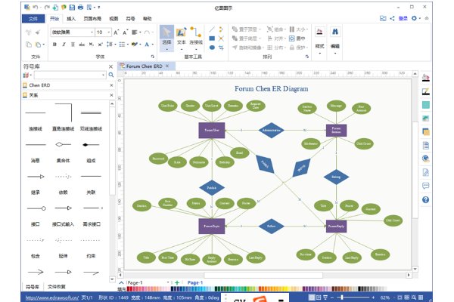Image resolution: width=454 pixels, height=302 pixels.
Task: Open the layers panel icon on right sidebar
Action: (x=425, y=132)
